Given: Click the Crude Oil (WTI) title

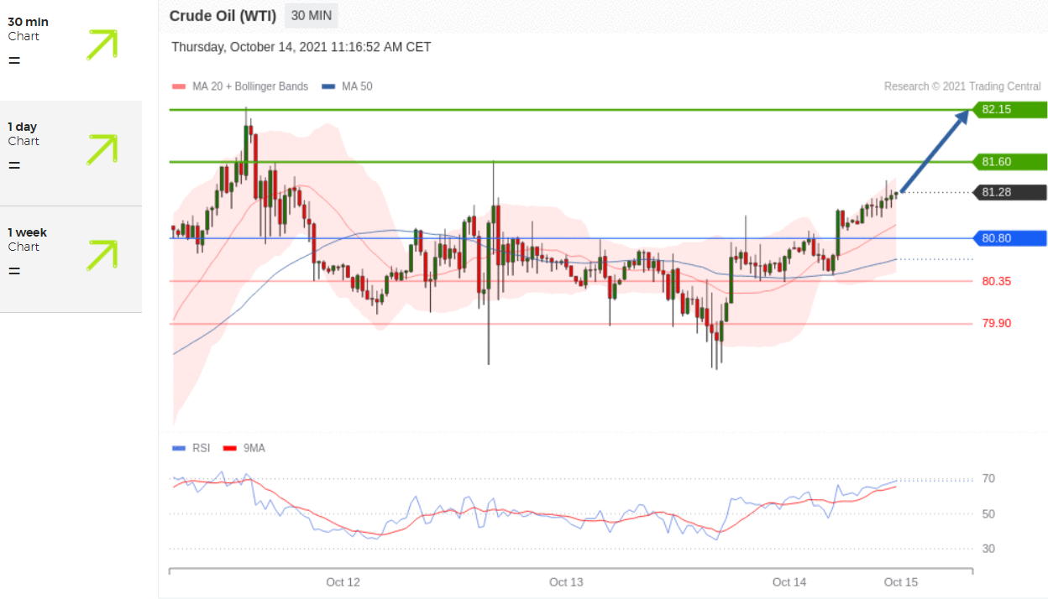Looking at the screenshot, I should click(x=223, y=16).
